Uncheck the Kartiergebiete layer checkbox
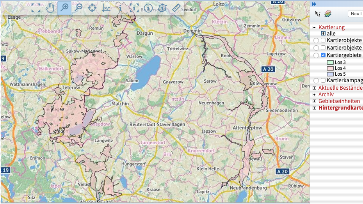363x204 pixels. [x=323, y=55]
